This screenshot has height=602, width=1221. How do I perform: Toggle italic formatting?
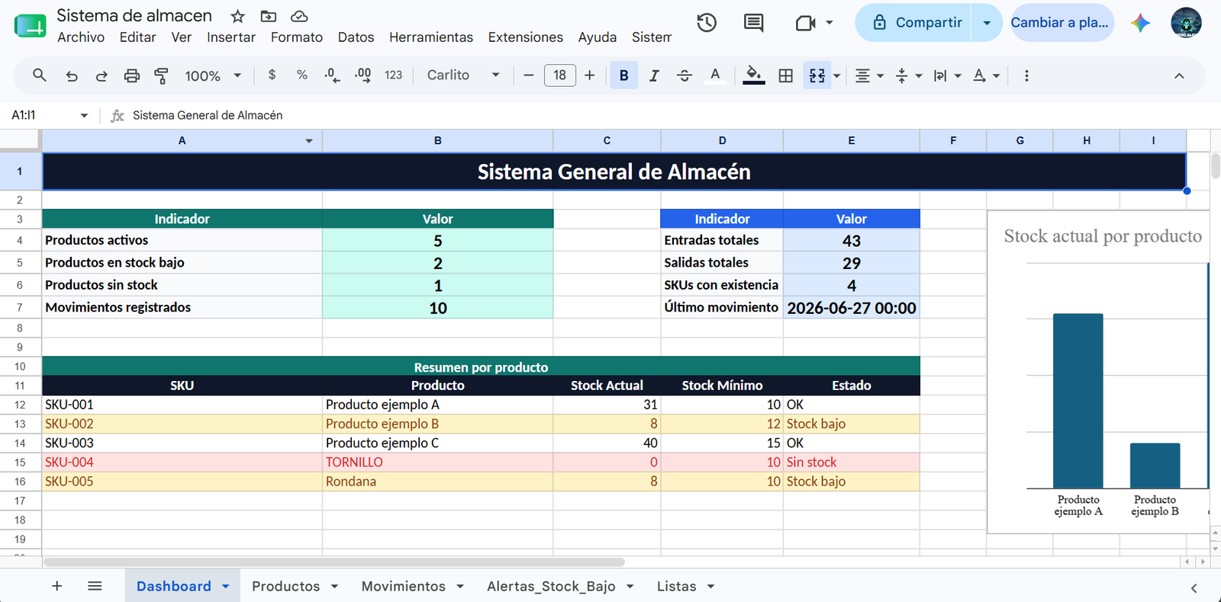(x=654, y=75)
